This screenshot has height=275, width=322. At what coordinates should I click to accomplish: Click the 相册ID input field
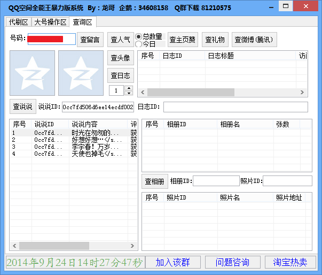pos(216,181)
